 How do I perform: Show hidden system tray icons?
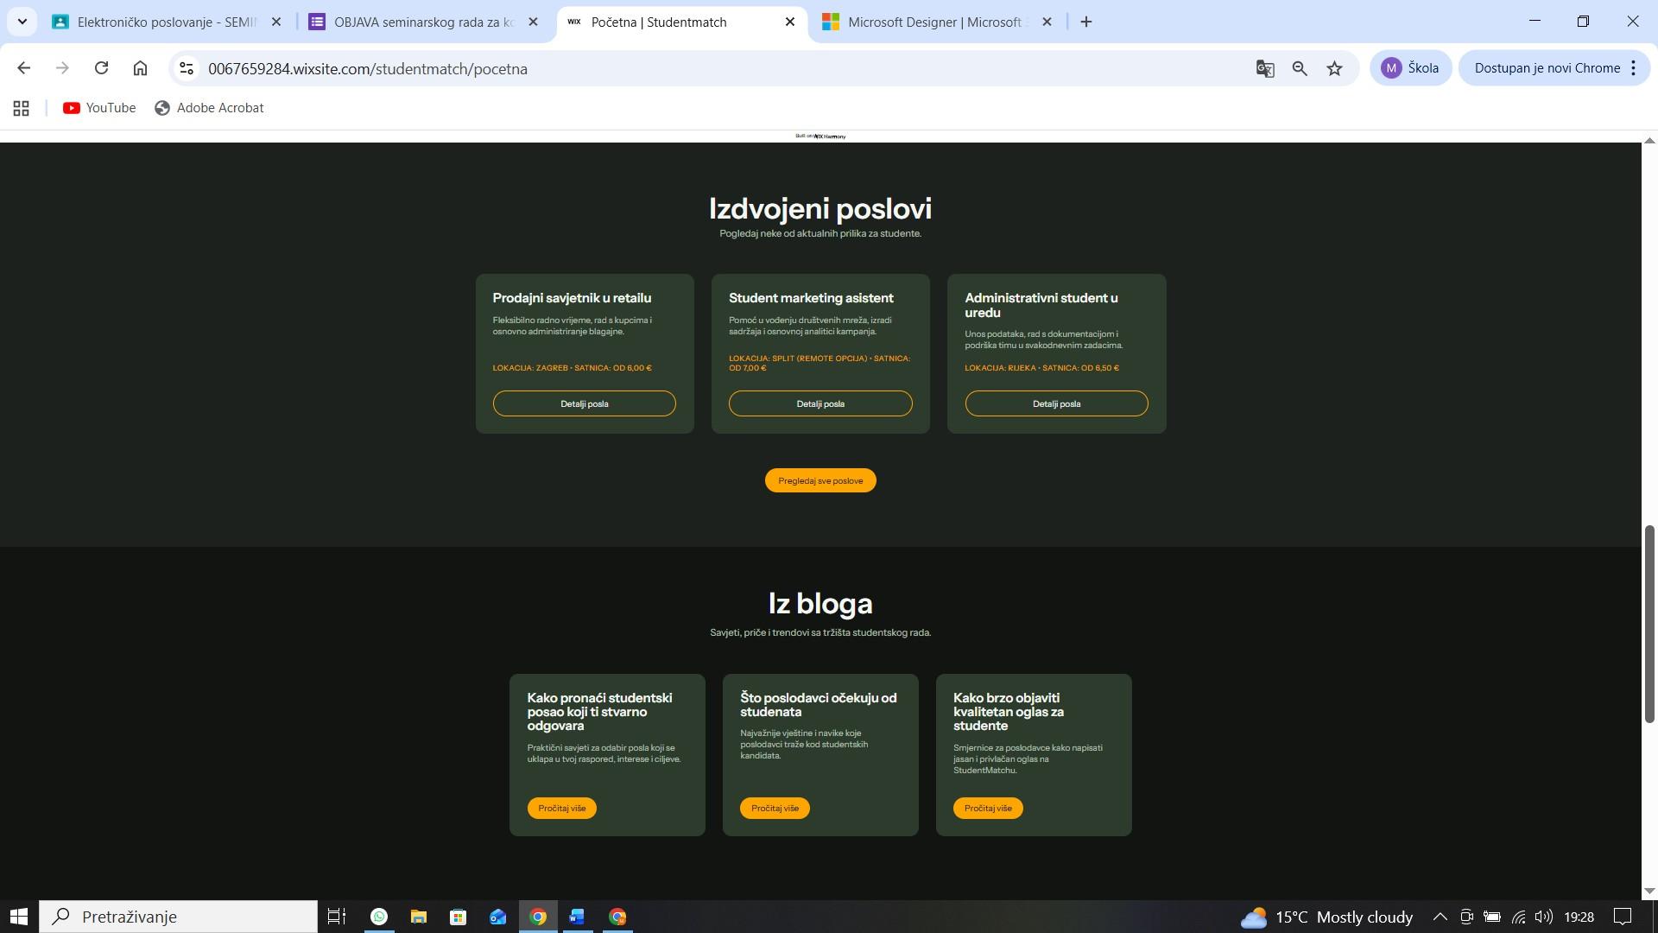pos(1440,917)
